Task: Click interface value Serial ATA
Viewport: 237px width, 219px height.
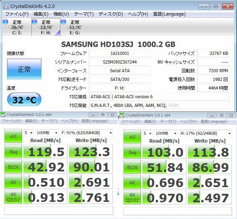Action: point(120,70)
